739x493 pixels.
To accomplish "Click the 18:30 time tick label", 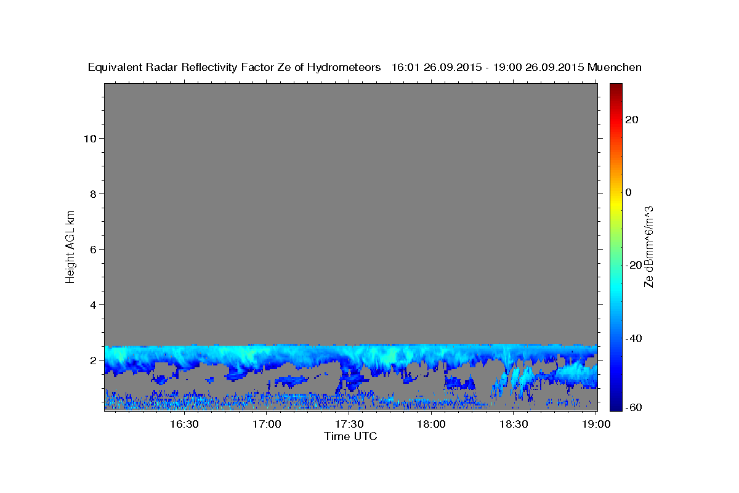I will (x=514, y=424).
